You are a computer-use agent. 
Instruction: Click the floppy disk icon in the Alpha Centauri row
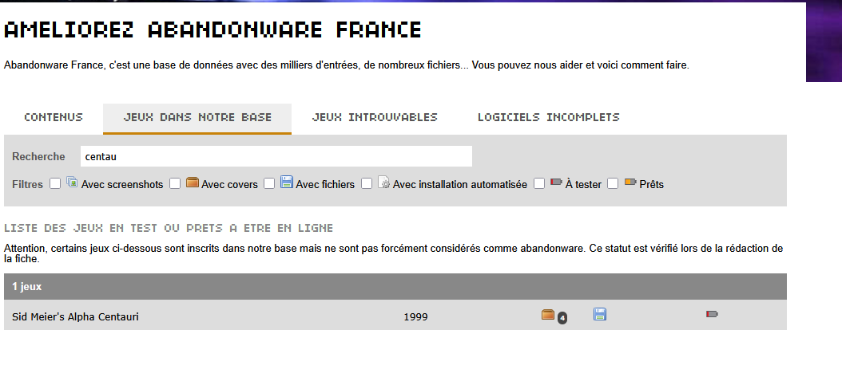tap(600, 314)
